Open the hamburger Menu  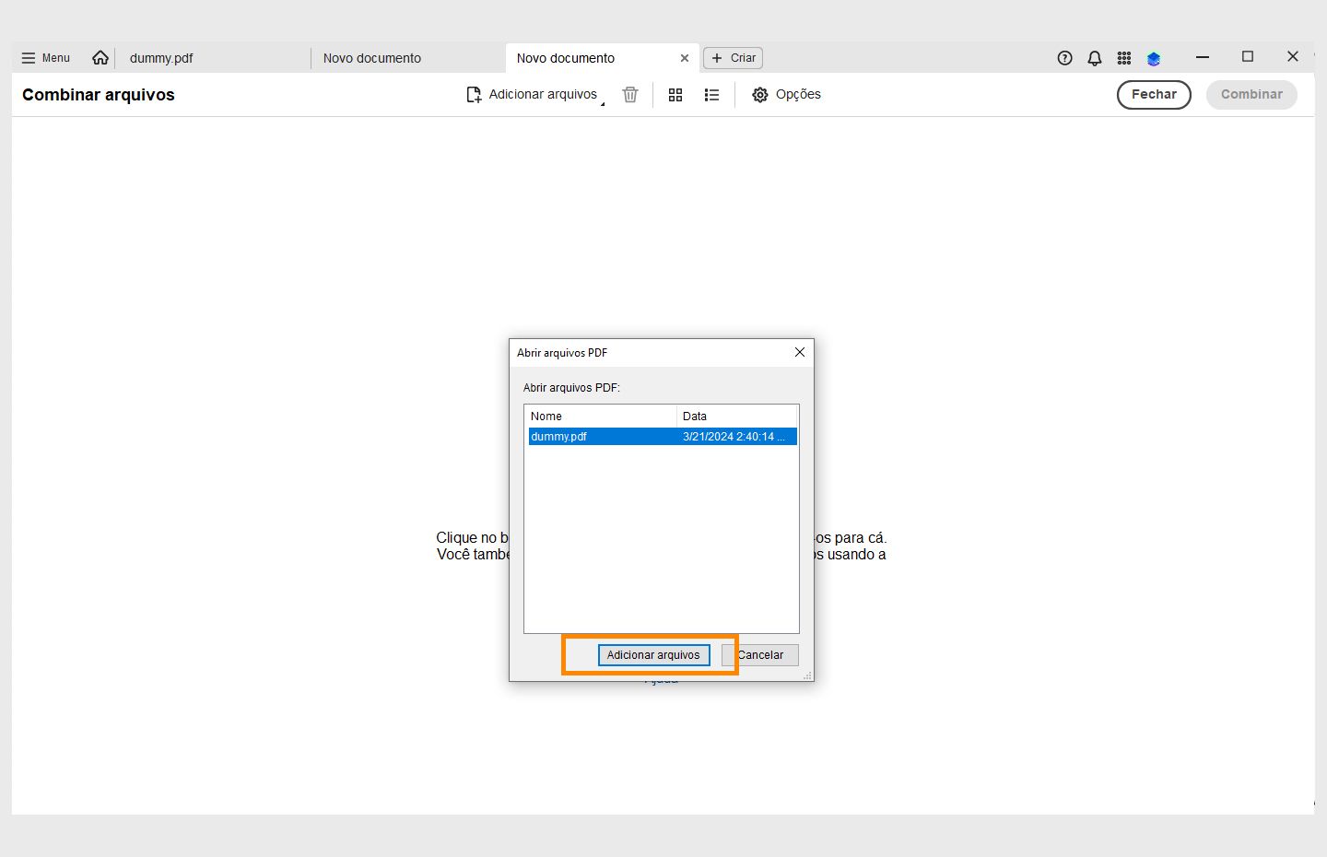(45, 58)
